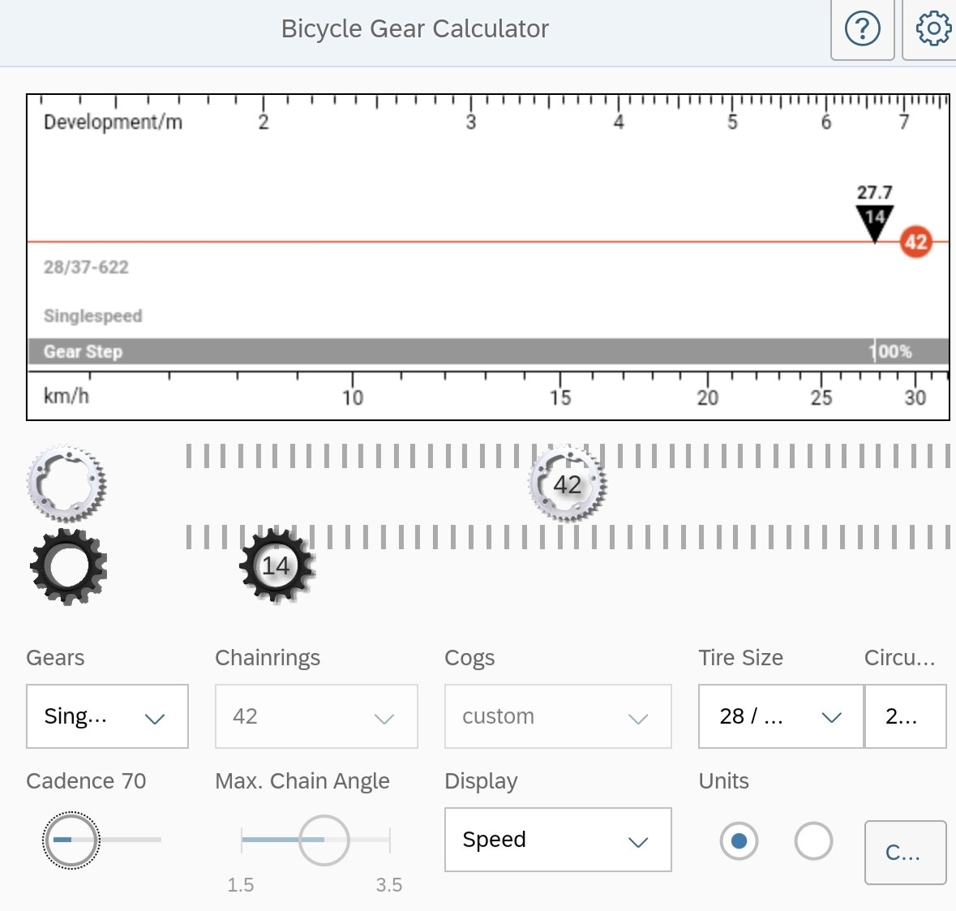Open the settings gear icon

(x=932, y=30)
